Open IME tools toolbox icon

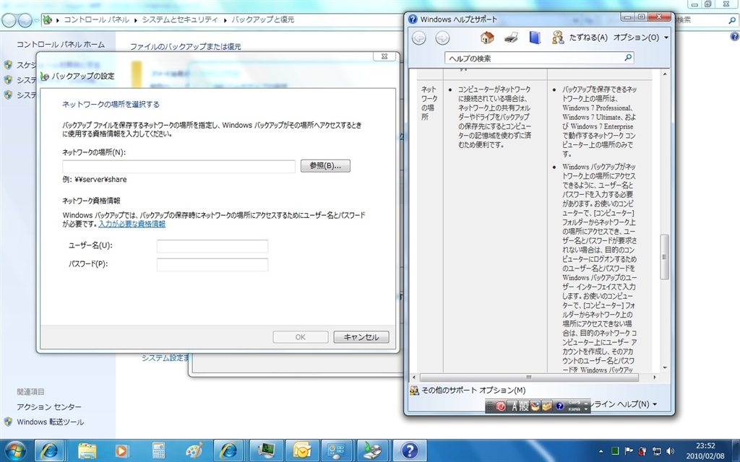pyautogui.click(x=546, y=406)
